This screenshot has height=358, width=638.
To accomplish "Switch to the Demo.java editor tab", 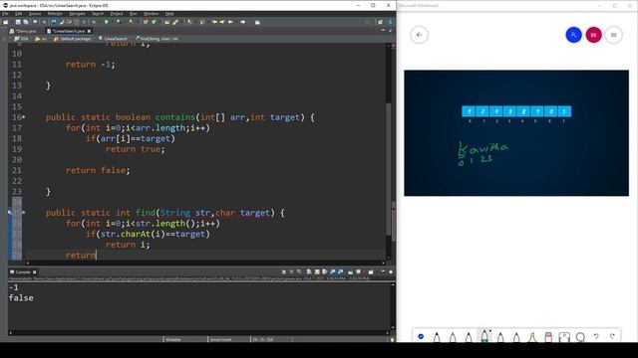I will [24, 31].
